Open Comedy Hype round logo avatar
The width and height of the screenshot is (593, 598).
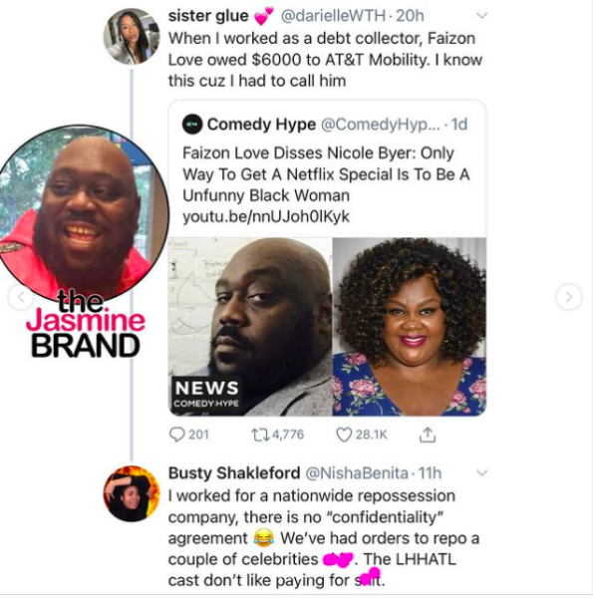tap(191, 125)
